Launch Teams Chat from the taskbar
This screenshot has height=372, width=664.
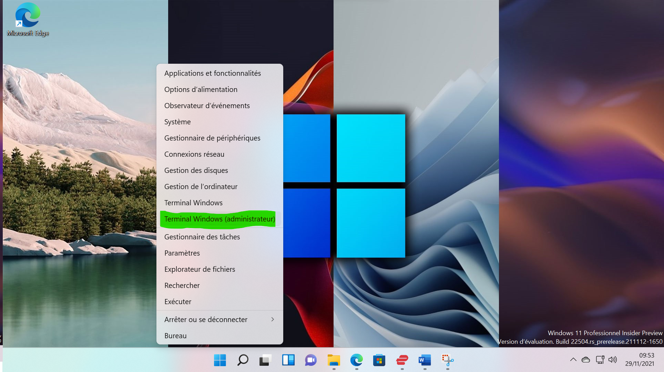[x=311, y=360]
